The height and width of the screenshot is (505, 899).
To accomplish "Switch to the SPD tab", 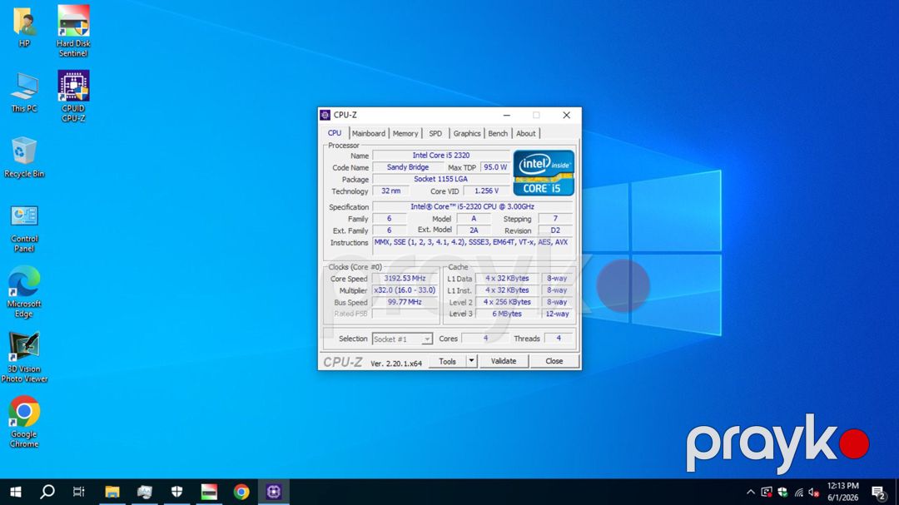I will (435, 134).
